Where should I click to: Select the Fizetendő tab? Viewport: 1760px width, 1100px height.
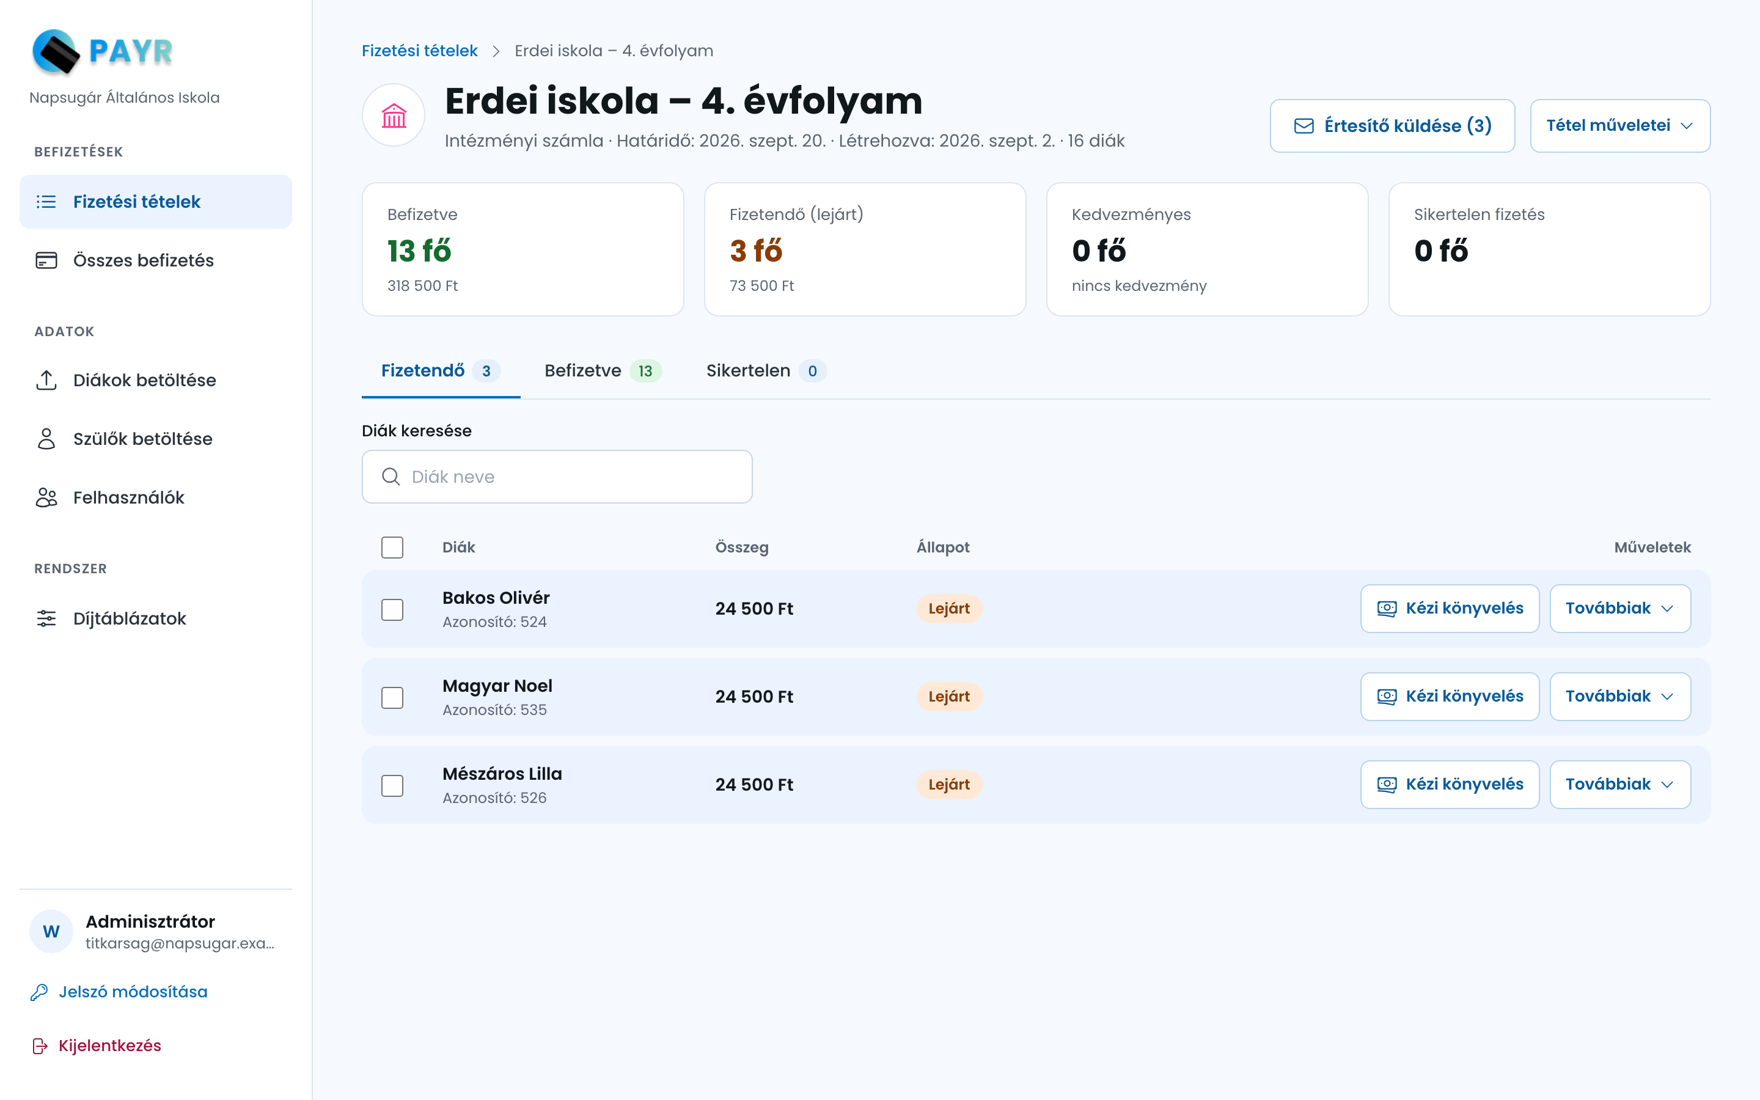pyautogui.click(x=441, y=371)
